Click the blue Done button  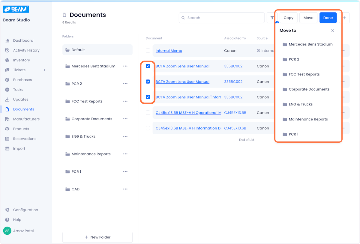[x=328, y=18]
